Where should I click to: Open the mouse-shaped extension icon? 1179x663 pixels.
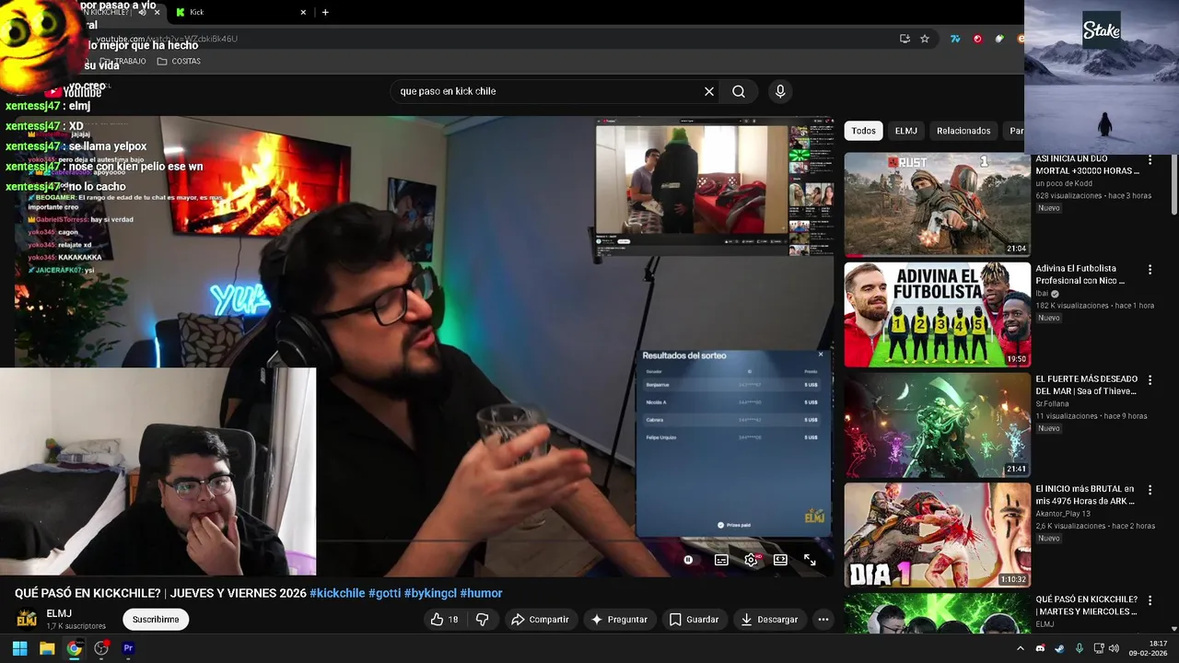click(x=999, y=39)
